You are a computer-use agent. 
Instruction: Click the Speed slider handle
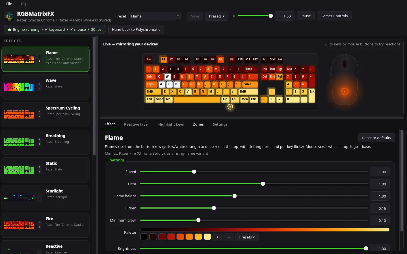pyautogui.click(x=194, y=172)
